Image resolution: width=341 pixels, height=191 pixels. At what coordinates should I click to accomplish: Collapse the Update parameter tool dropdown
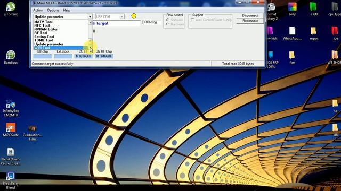90,16
